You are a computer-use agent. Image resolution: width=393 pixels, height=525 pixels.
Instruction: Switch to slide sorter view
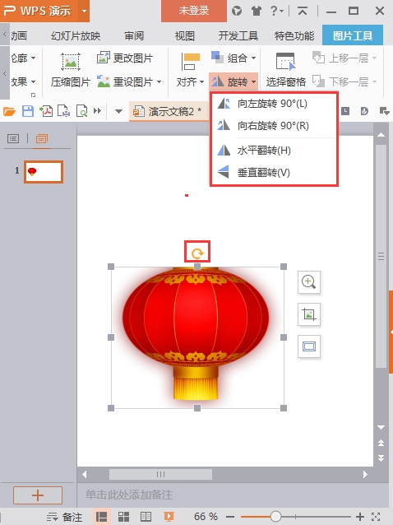point(123,517)
